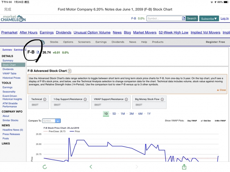Open the Help menu
This screenshot has height=172, width=230.
click(144, 42)
